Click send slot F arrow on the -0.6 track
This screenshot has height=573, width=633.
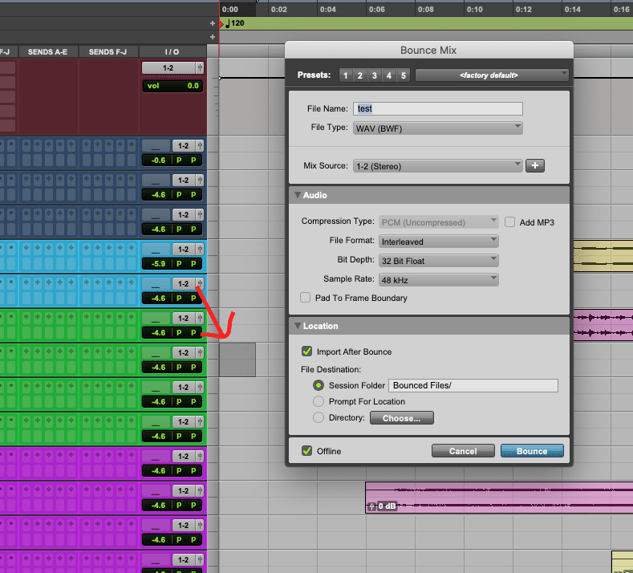coord(87,144)
